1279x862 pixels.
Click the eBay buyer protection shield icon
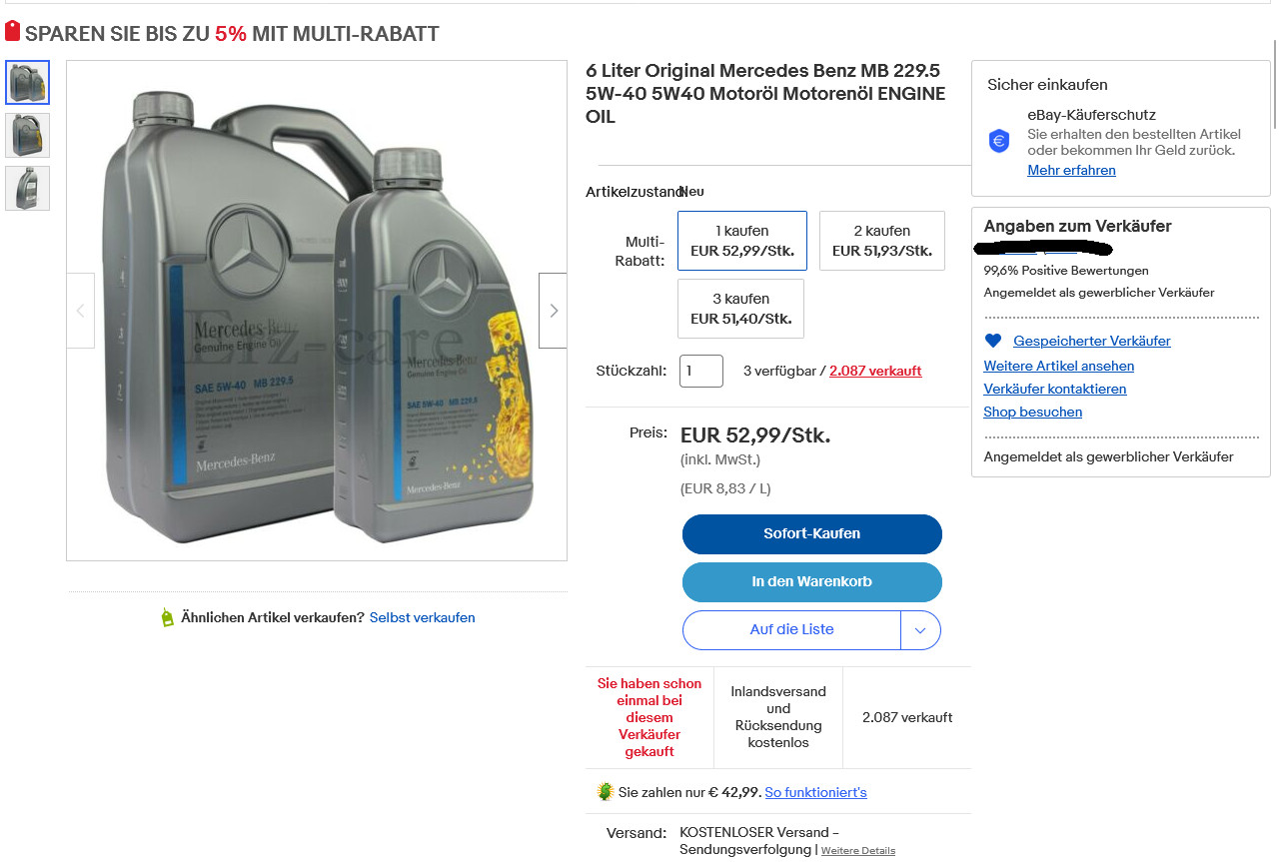(999, 141)
